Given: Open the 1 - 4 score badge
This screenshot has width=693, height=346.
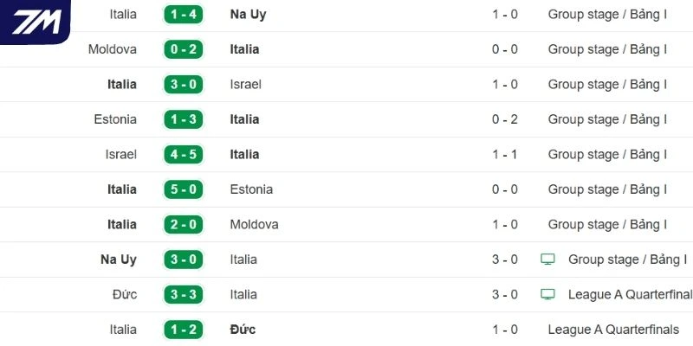Looking at the screenshot, I should (184, 15).
